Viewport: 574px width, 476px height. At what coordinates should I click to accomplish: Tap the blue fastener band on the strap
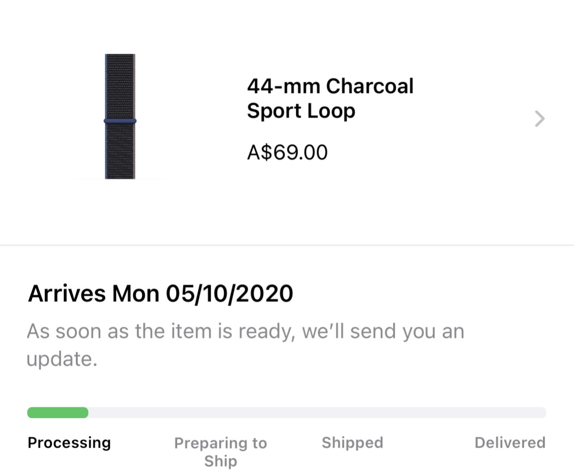click(x=120, y=121)
